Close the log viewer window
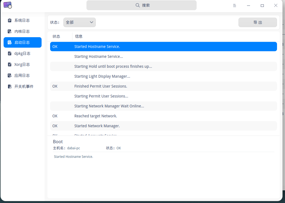 click(276, 6)
